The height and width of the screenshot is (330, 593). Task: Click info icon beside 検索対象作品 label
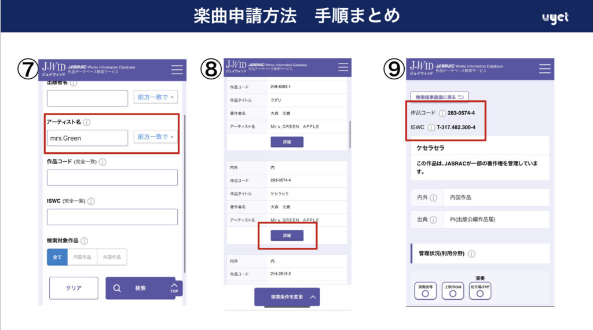coord(85,241)
